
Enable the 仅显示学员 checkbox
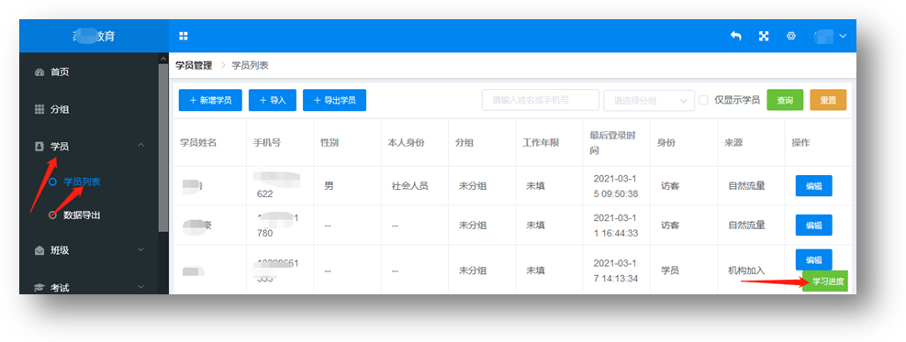click(703, 100)
